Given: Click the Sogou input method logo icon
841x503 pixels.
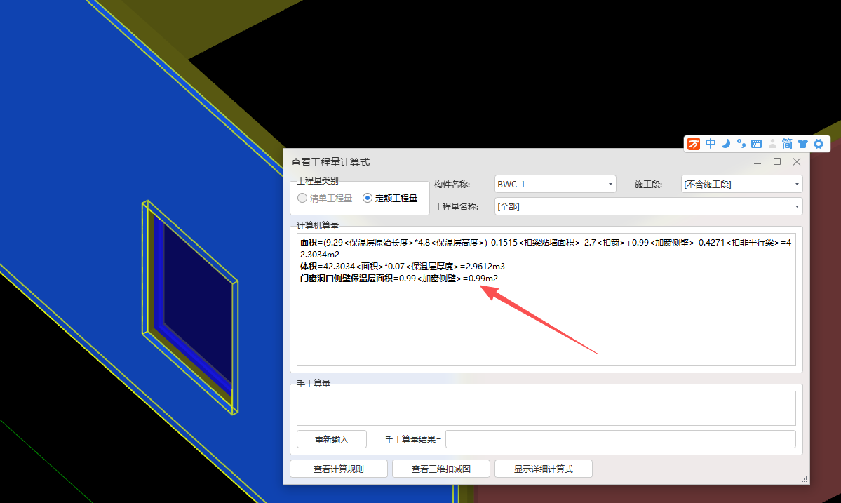Looking at the screenshot, I should pos(694,144).
